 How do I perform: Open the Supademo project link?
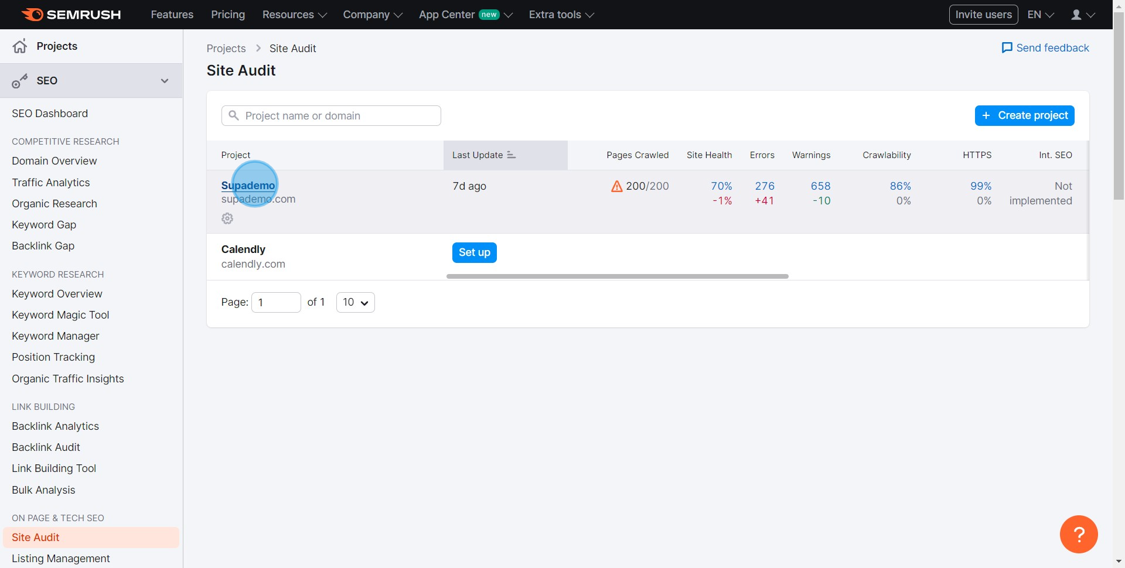[248, 186]
